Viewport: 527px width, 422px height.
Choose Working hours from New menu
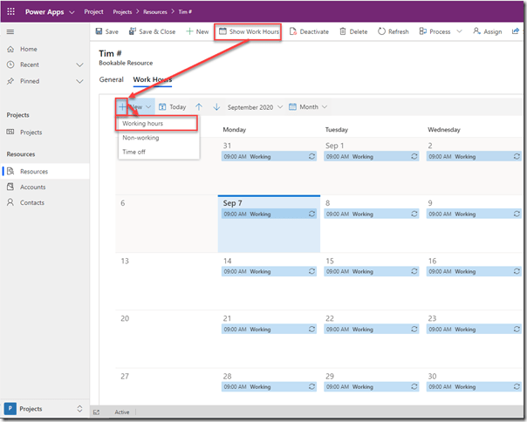(143, 124)
